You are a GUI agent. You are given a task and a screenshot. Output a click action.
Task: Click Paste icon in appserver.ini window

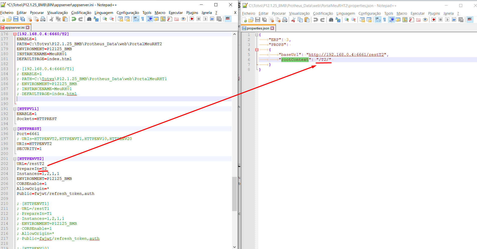click(x=65, y=19)
